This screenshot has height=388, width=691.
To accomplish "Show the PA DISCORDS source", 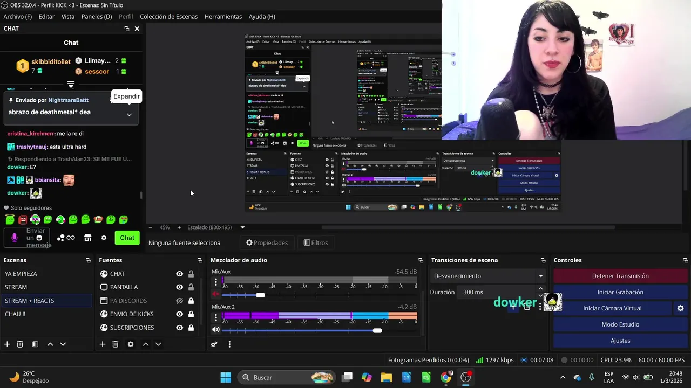I will click(179, 301).
